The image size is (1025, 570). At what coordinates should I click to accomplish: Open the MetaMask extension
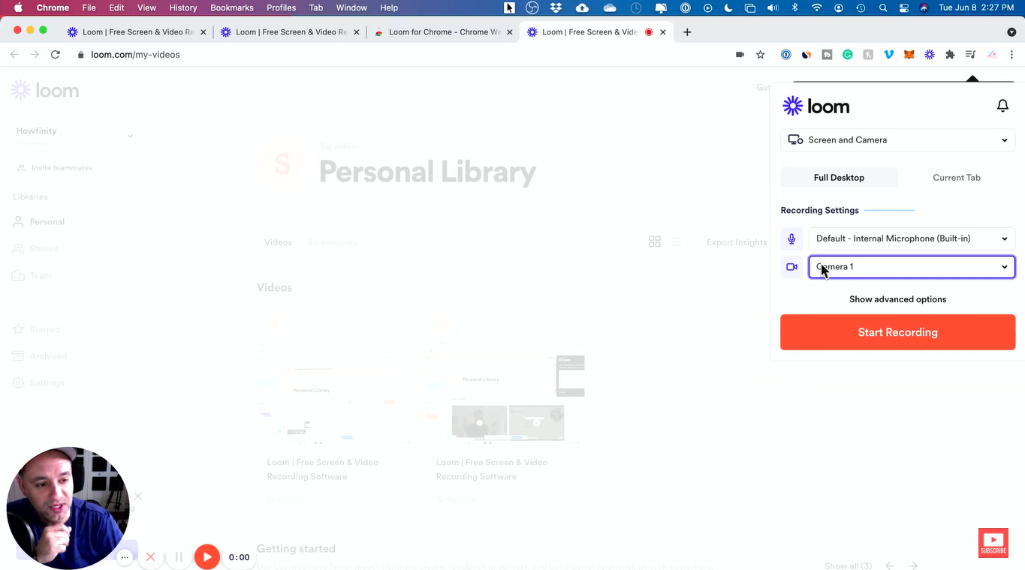909,54
